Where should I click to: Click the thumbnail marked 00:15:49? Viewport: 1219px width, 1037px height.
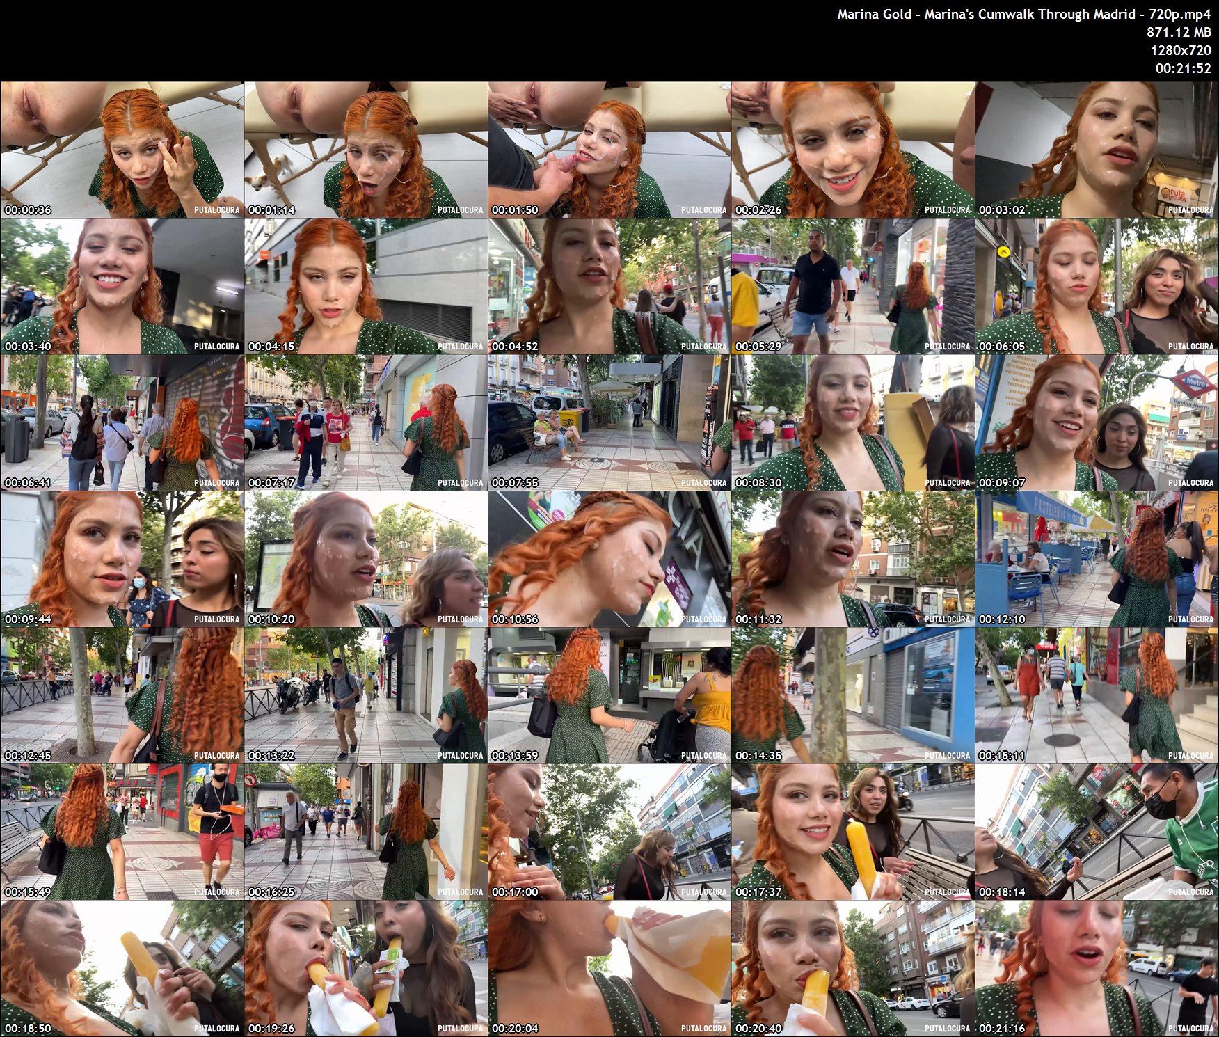122,832
